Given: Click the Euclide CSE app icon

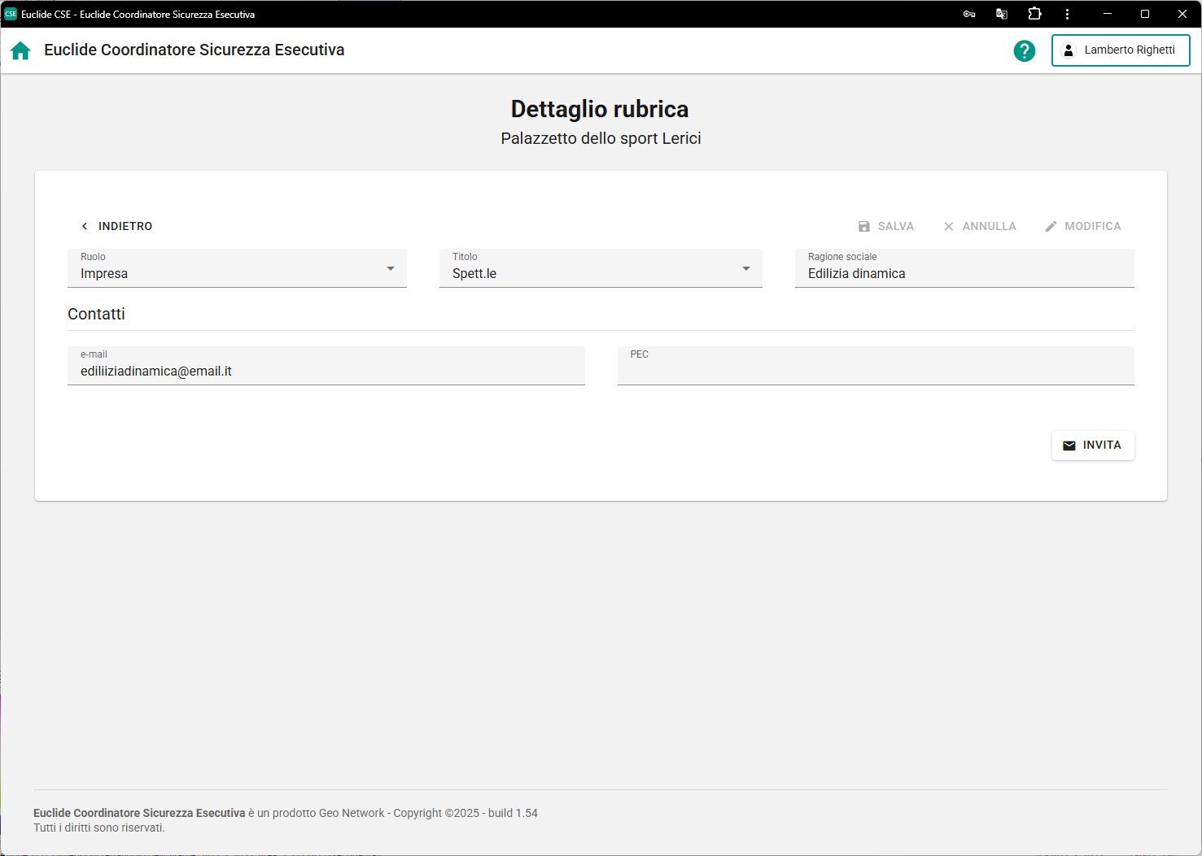Looking at the screenshot, I should (x=11, y=14).
